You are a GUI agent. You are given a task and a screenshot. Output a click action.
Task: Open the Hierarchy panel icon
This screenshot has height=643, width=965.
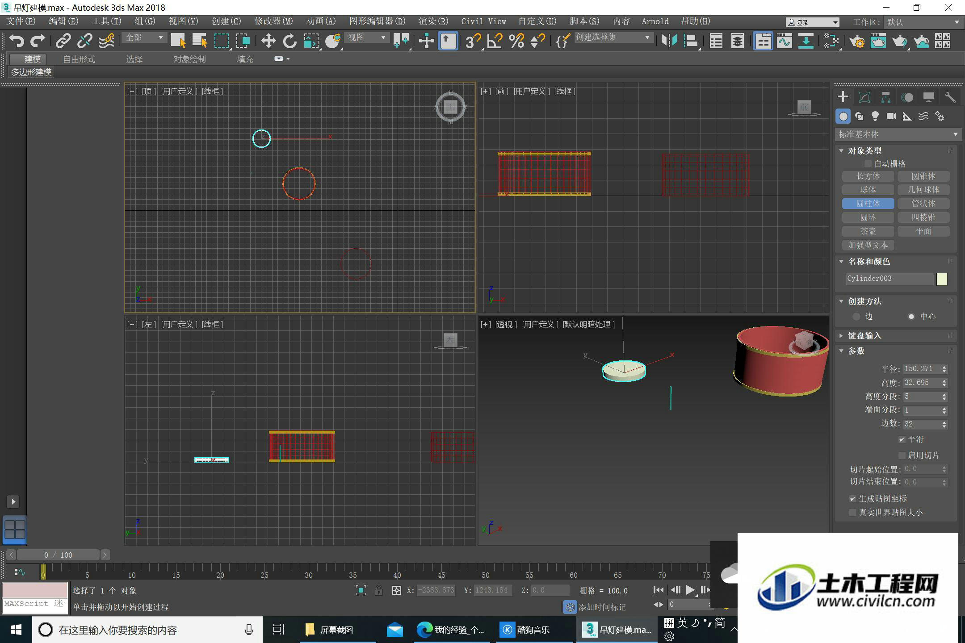[x=886, y=97]
